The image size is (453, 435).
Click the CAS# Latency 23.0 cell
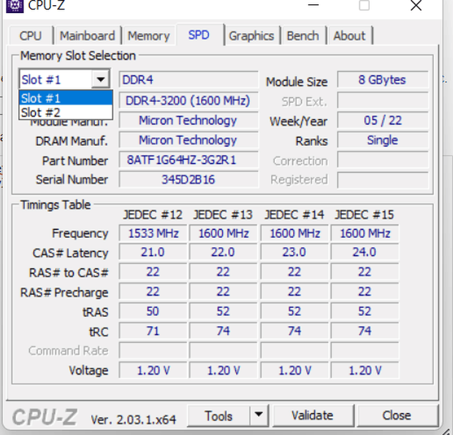click(x=294, y=253)
